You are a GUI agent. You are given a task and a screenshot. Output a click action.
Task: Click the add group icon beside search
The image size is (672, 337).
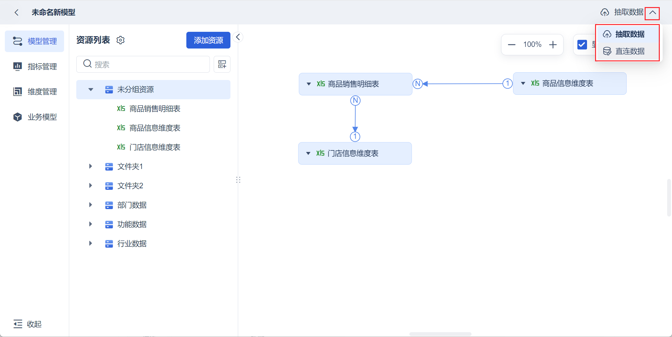click(222, 64)
